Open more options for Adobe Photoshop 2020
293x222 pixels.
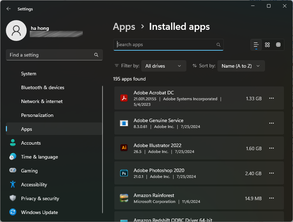272,173
